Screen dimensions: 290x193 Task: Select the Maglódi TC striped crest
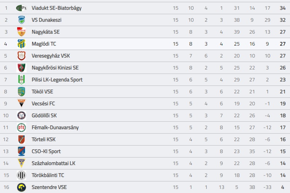point(21,44)
